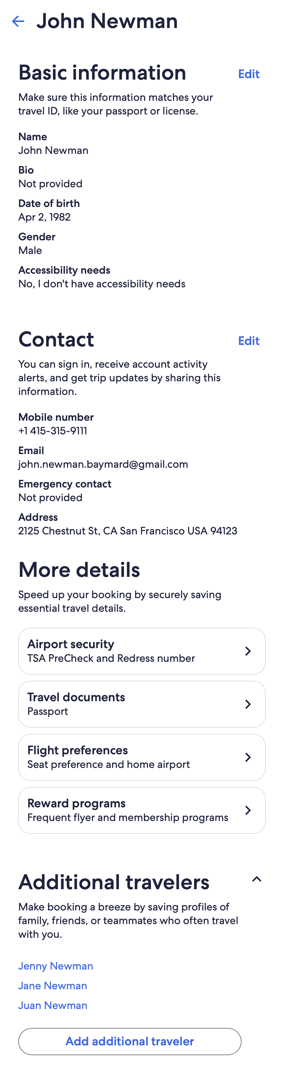
Task: Open Airport security via its chevron
Action: pos(248,651)
